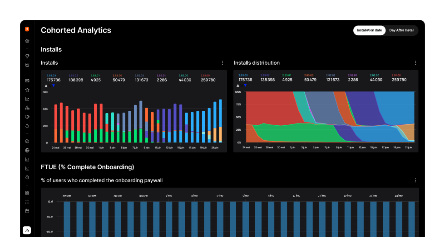Click the star icon in sidebar

coord(27,90)
